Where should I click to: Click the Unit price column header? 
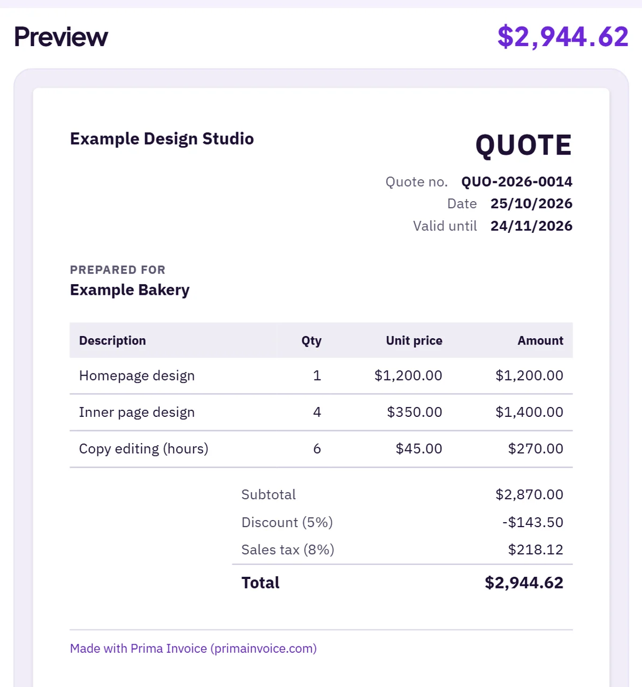[414, 341]
